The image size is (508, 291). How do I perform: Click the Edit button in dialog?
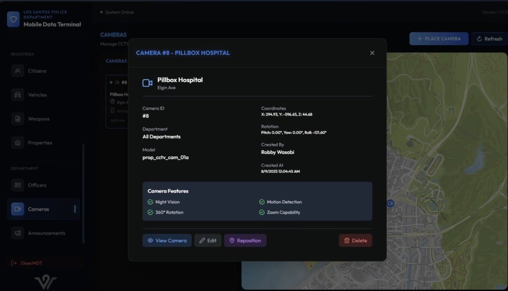[208, 241]
